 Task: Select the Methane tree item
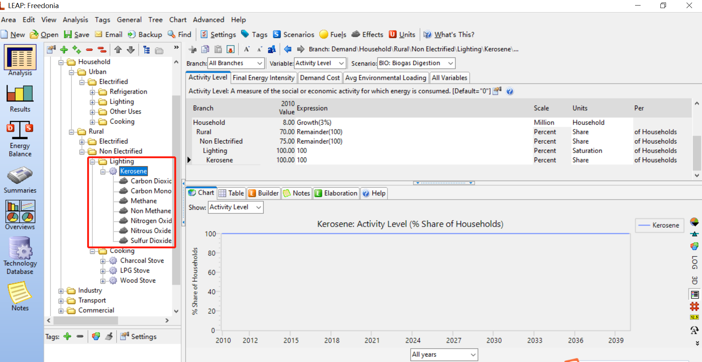(143, 201)
